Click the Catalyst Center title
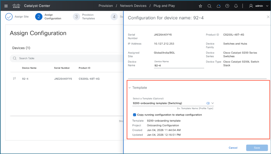271x154 pixels. (37, 6)
